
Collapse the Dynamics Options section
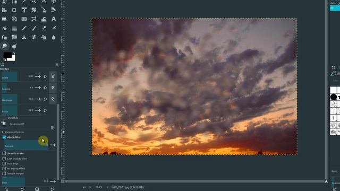(2, 132)
